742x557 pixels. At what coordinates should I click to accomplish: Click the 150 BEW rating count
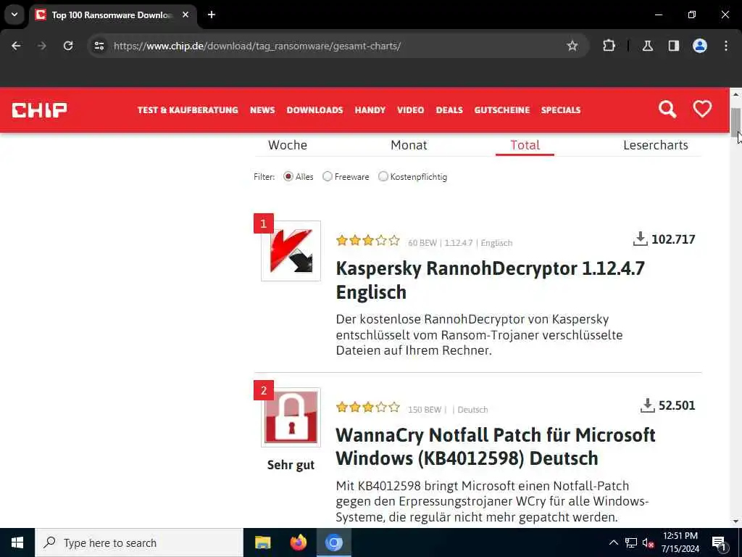point(425,410)
